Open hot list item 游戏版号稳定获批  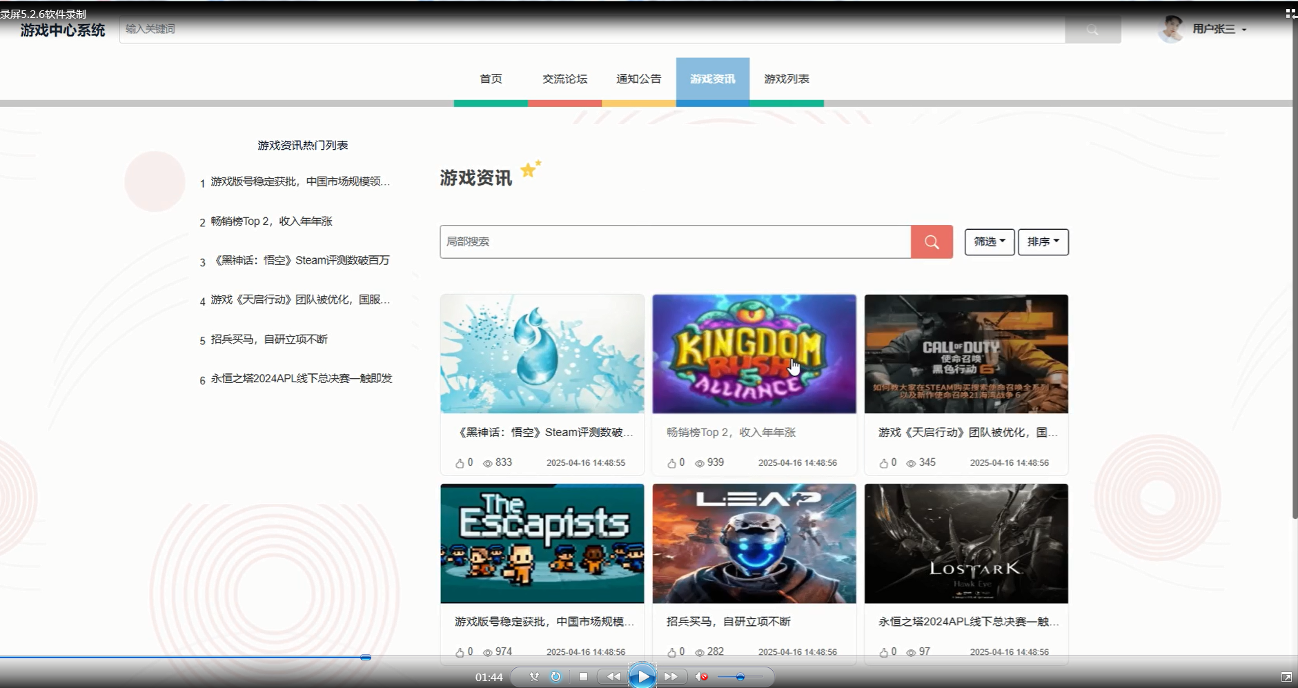[x=300, y=181]
